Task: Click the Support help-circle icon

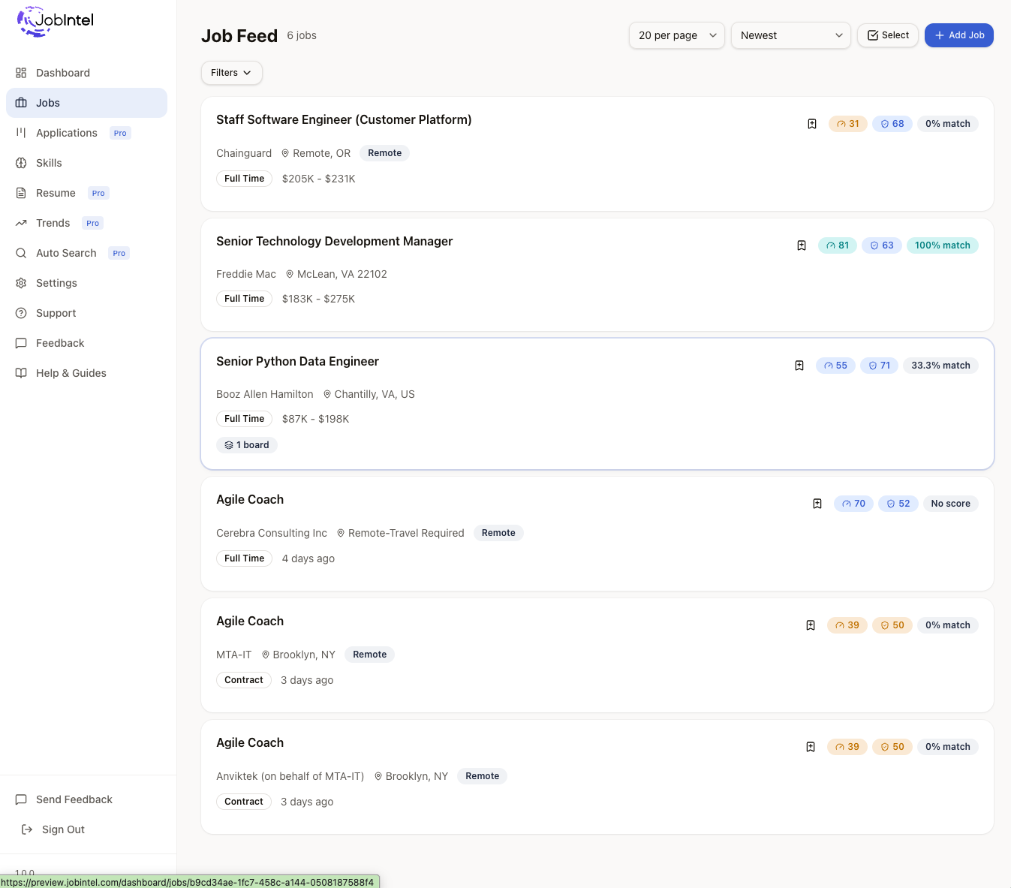Action: click(x=21, y=313)
